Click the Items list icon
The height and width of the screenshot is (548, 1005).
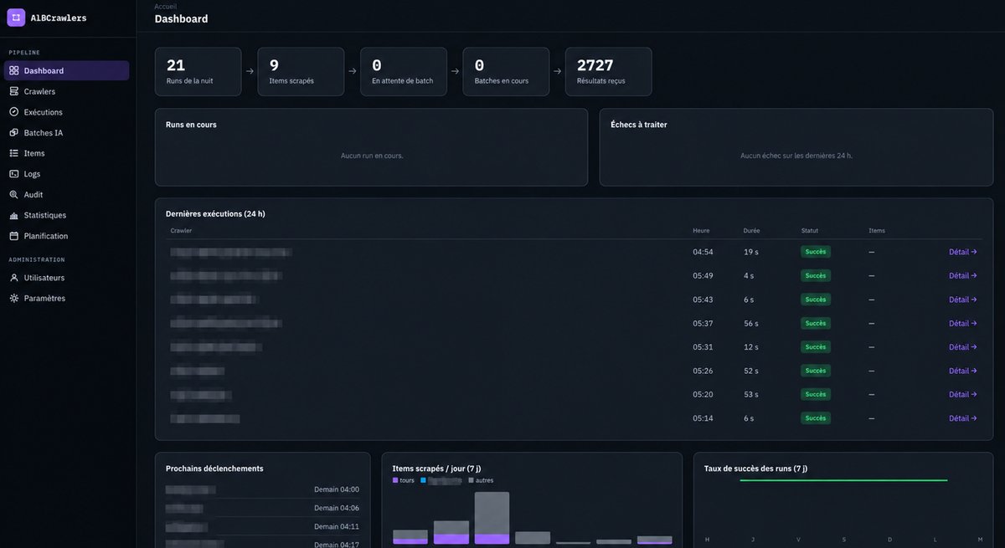(14, 153)
